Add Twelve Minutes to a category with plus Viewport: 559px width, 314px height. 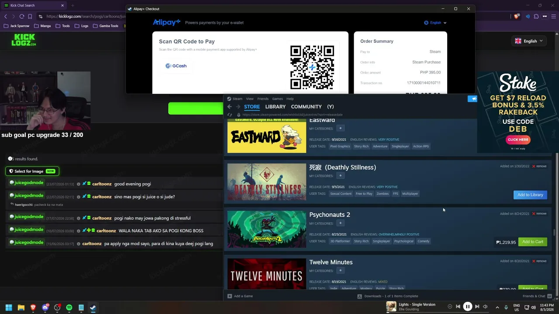(340, 271)
